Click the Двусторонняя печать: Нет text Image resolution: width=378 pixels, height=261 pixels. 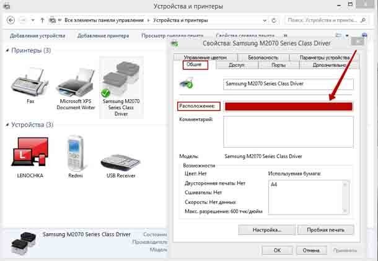pos(215,184)
